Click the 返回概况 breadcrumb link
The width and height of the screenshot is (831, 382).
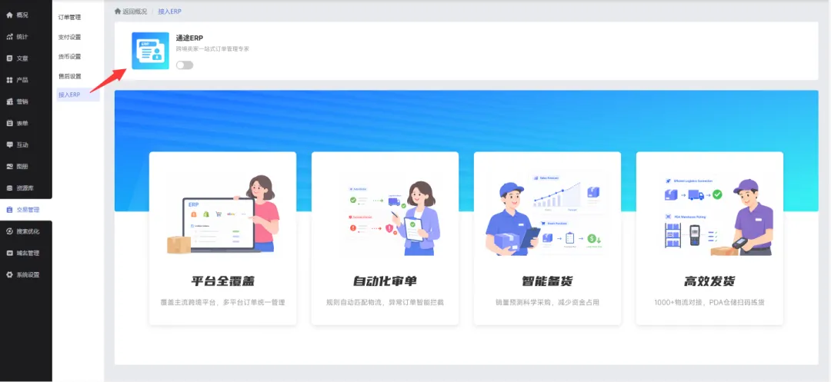coord(131,11)
